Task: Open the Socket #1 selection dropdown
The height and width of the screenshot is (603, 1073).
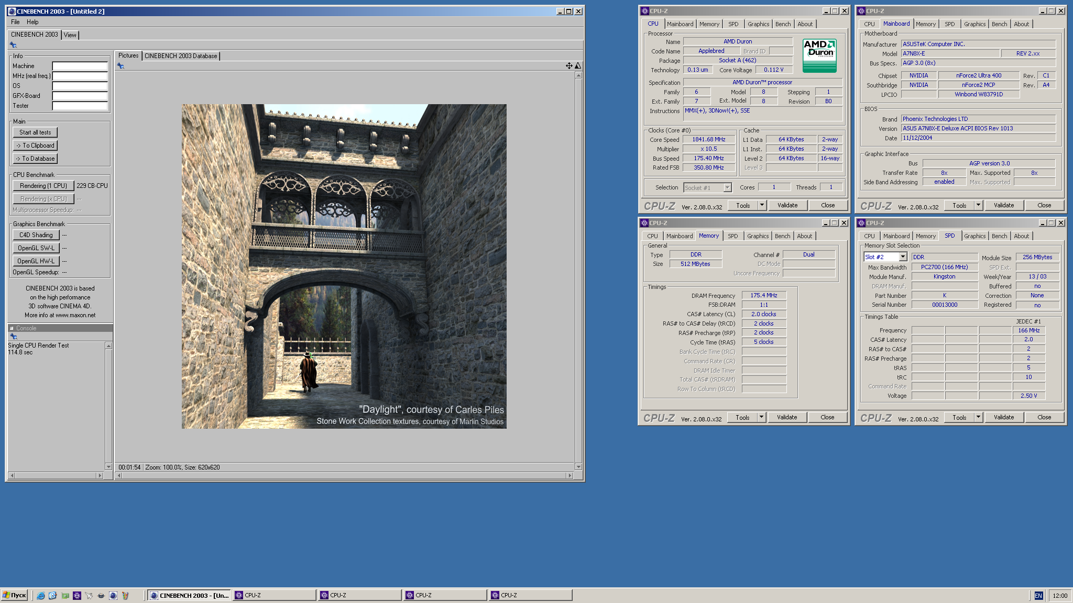Action: click(727, 187)
